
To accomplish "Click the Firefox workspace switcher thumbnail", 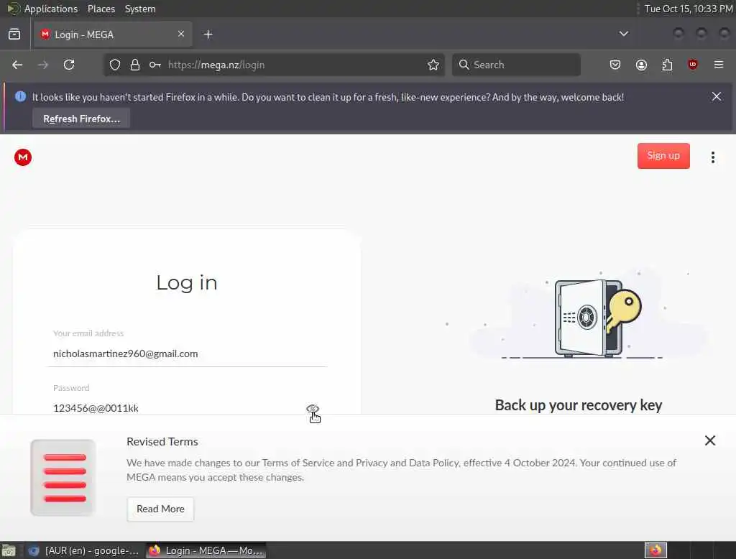I will [655, 550].
